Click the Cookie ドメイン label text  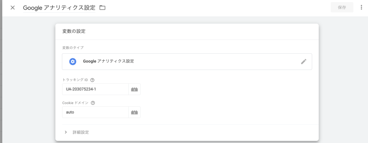coord(75,103)
